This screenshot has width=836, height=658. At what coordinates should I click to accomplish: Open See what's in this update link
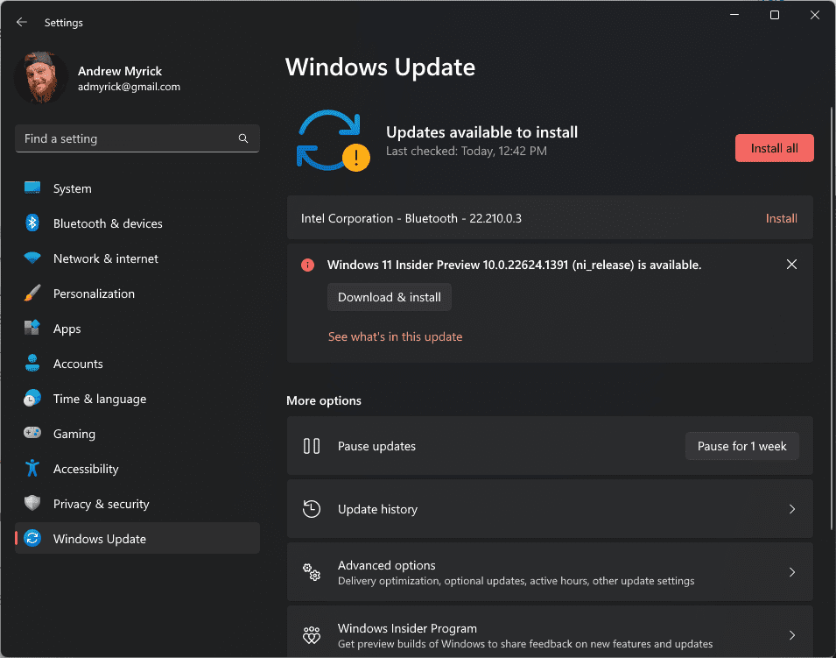tap(395, 336)
